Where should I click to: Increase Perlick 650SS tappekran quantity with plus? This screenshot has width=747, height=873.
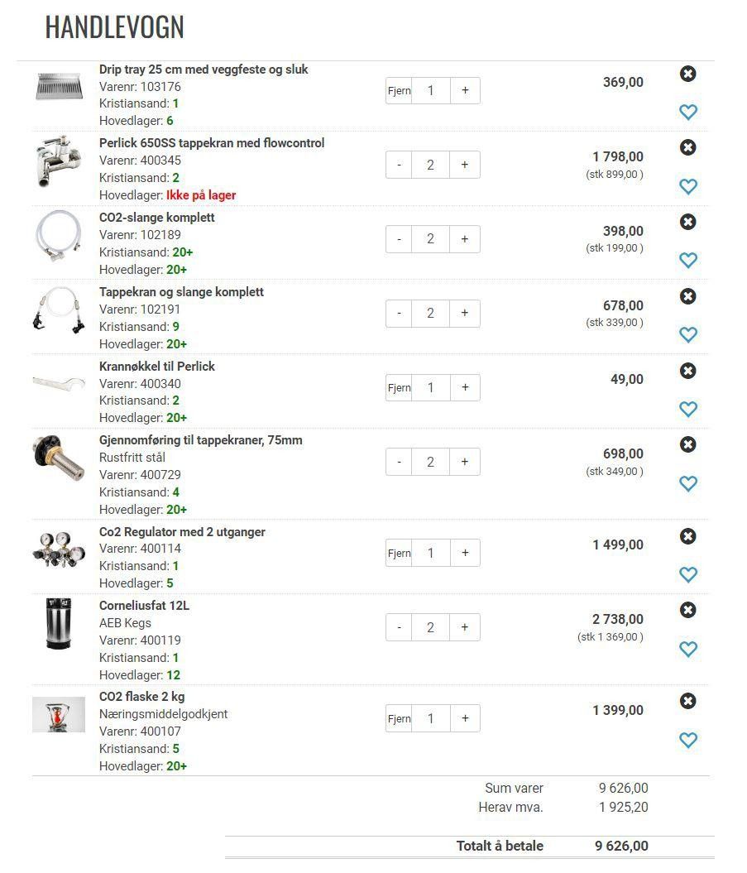click(465, 165)
